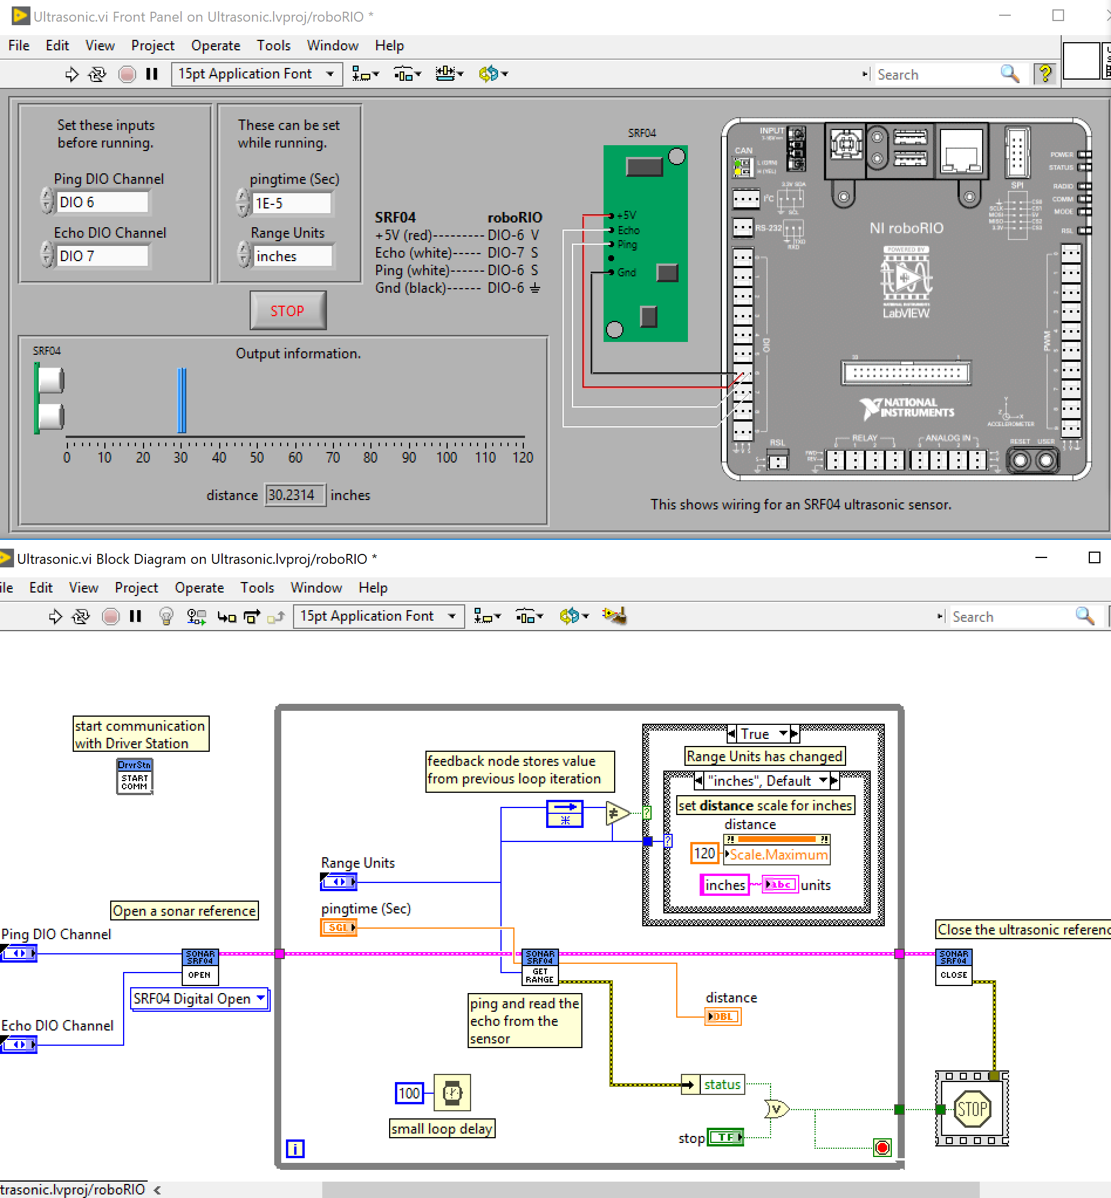This screenshot has height=1198, width=1111.
Task: Click distance value 30.2314 indicator
Action: click(x=295, y=495)
